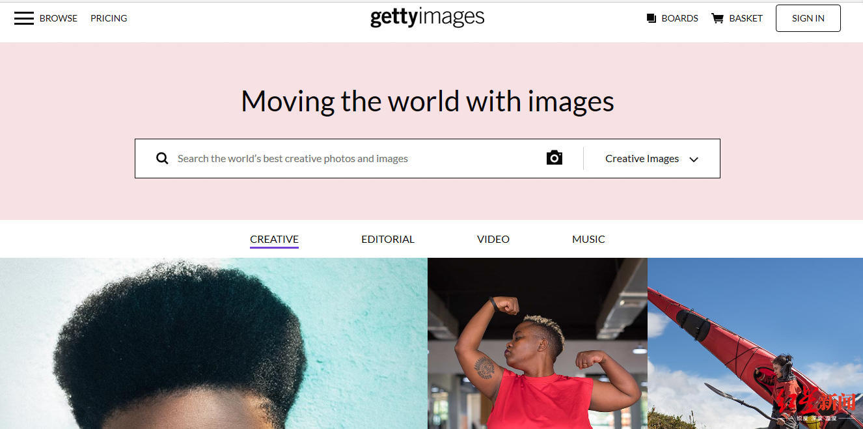Open the afro hairstyle portrait image
This screenshot has width=863, height=429.
tap(213, 343)
